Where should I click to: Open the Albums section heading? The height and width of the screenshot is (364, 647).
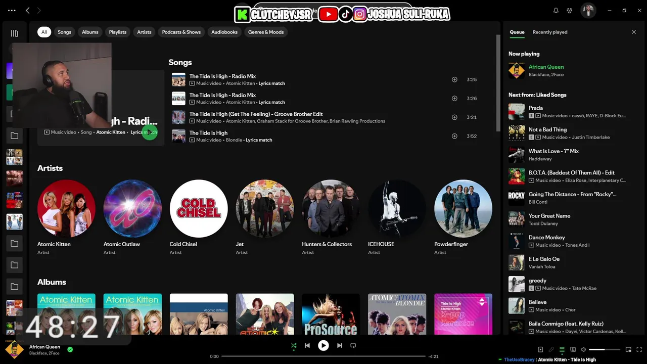click(52, 282)
